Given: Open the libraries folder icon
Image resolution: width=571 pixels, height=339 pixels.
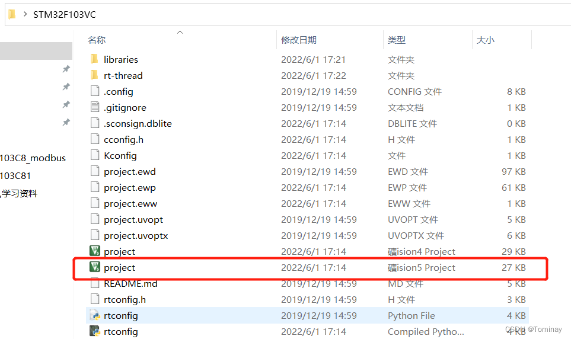Looking at the screenshot, I should point(94,59).
